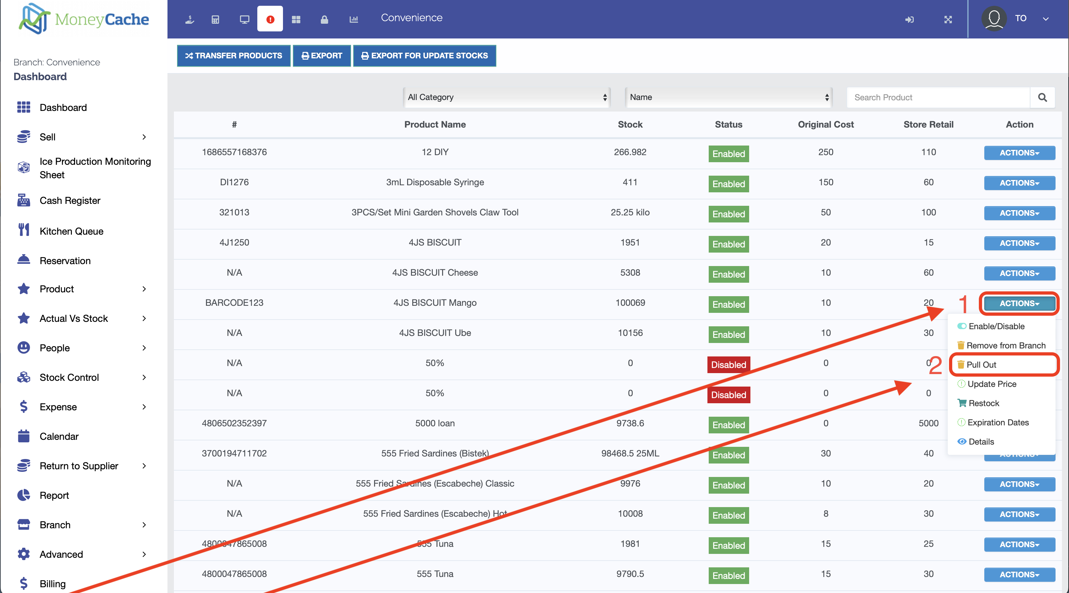The image size is (1069, 593).
Task: Click the Transfer Products button
Action: 234,55
